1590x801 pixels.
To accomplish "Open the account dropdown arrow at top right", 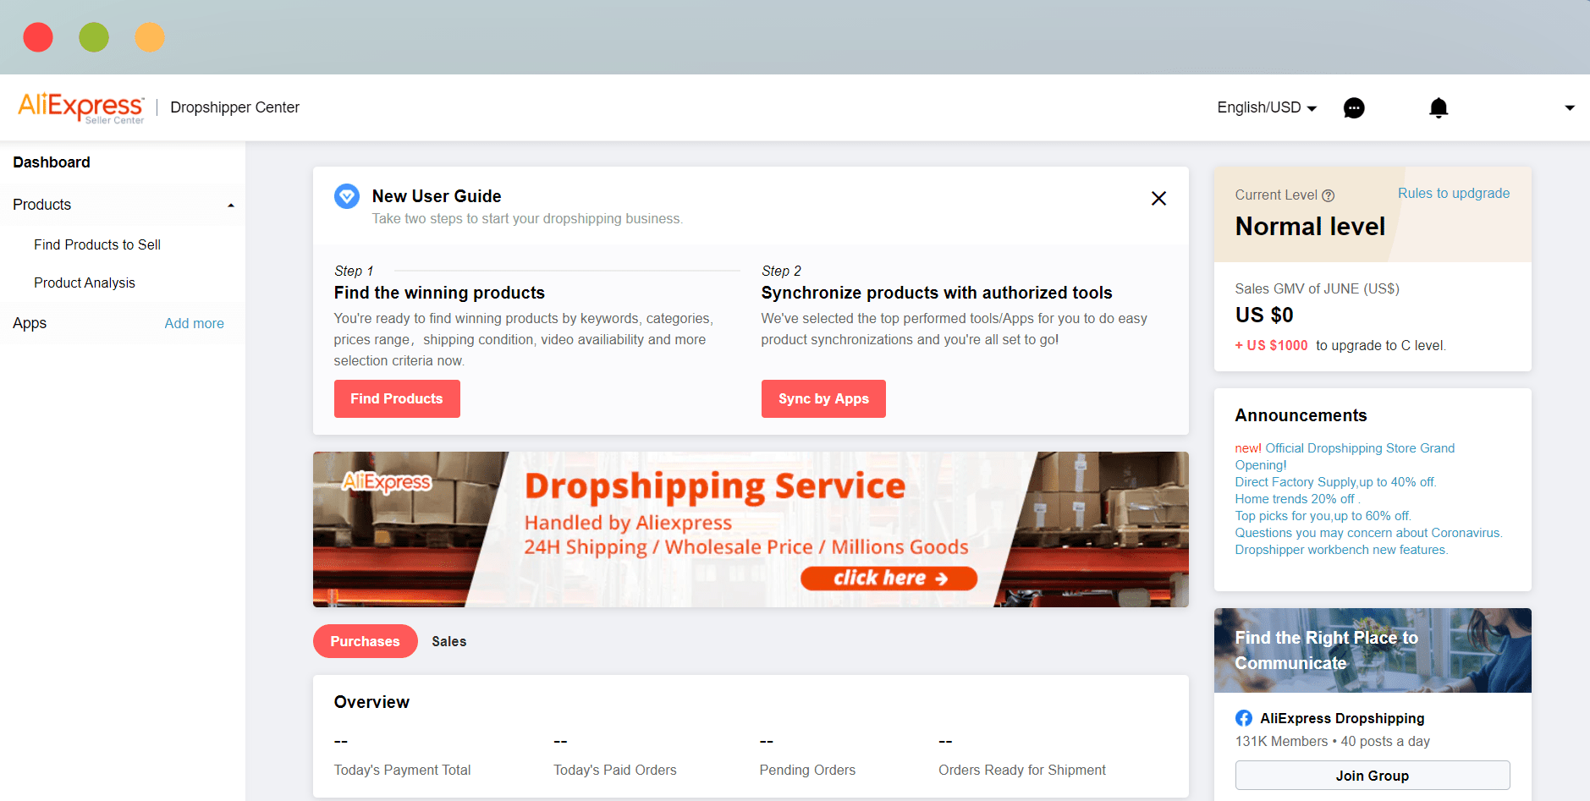I will point(1570,107).
